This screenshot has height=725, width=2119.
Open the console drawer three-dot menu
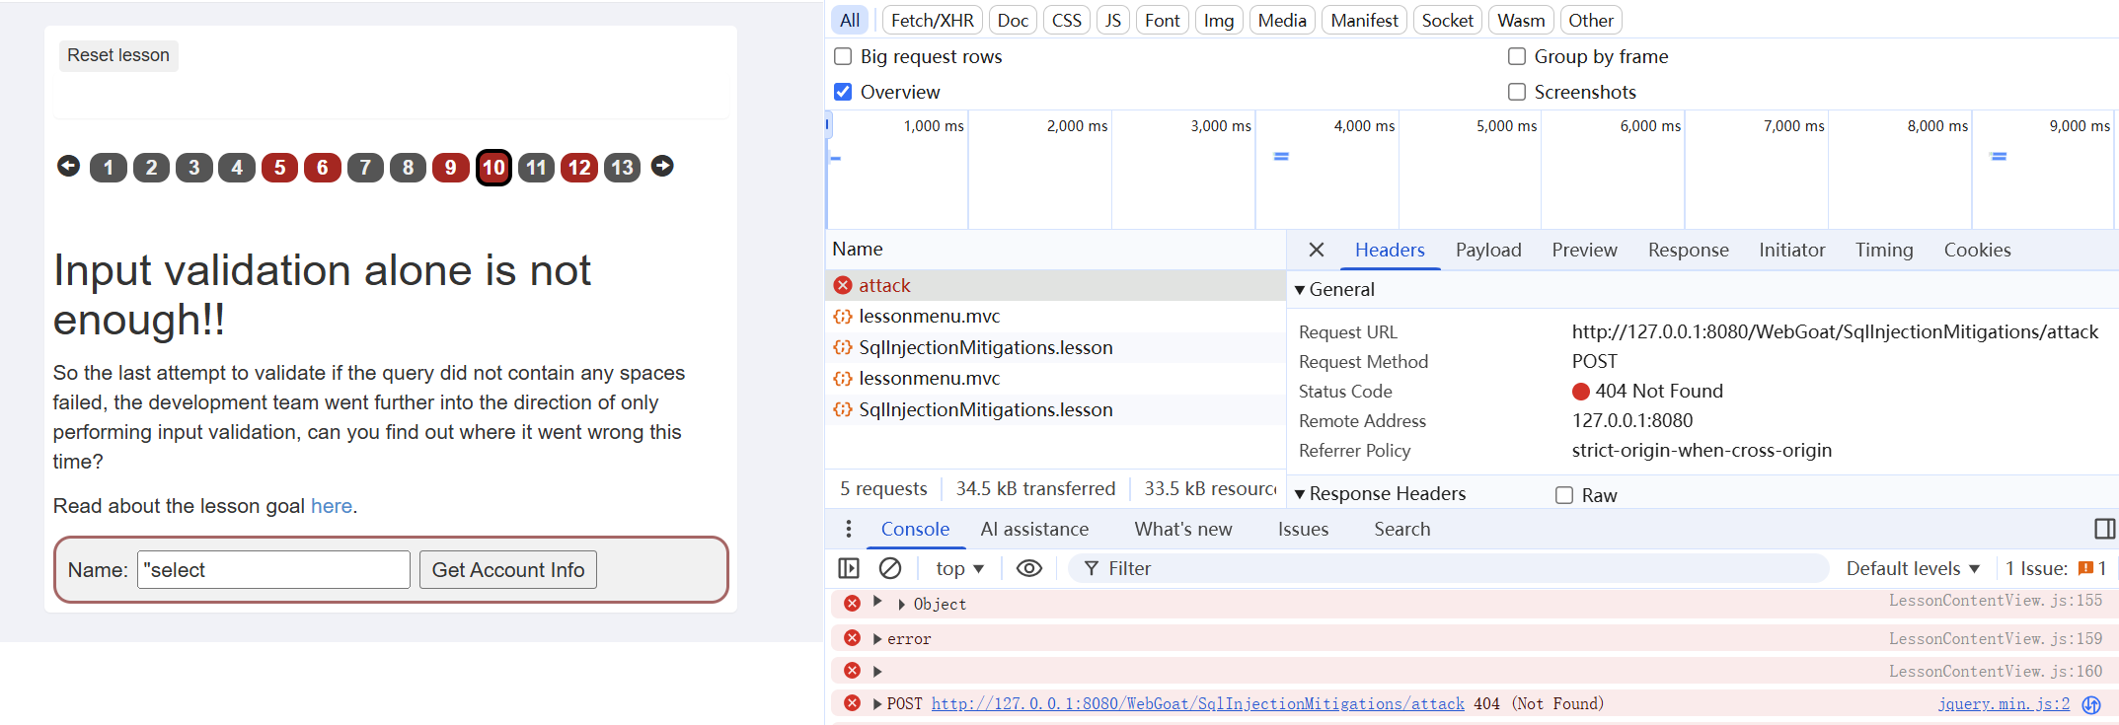(848, 530)
